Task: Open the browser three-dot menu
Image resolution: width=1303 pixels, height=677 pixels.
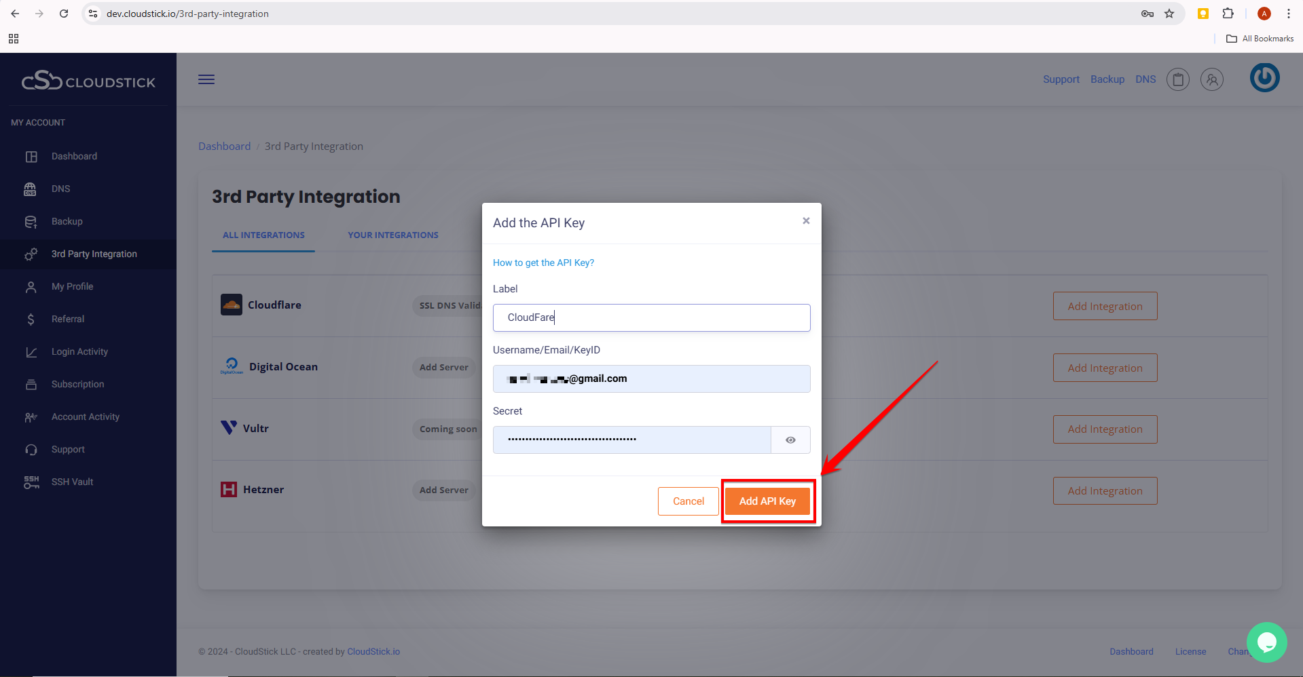Action: (x=1288, y=14)
